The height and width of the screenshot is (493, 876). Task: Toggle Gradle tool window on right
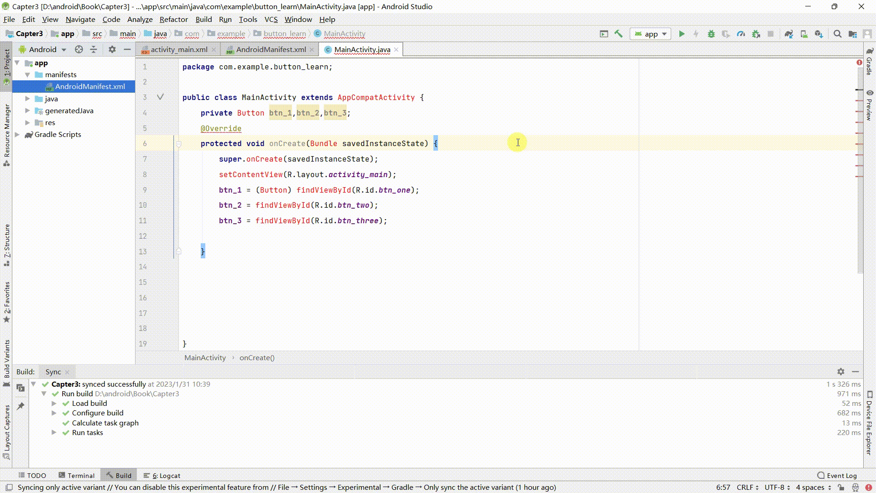tap(869, 62)
